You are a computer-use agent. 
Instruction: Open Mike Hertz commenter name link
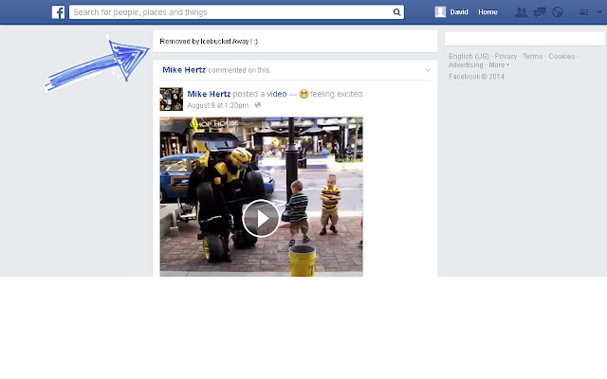[184, 70]
